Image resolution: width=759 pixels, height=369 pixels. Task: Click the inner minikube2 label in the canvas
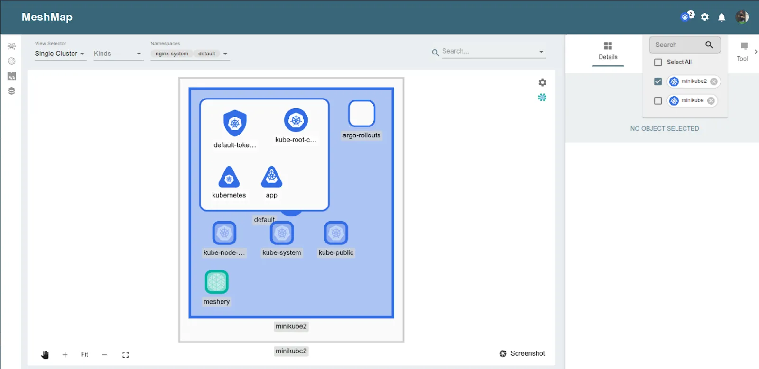(x=291, y=326)
